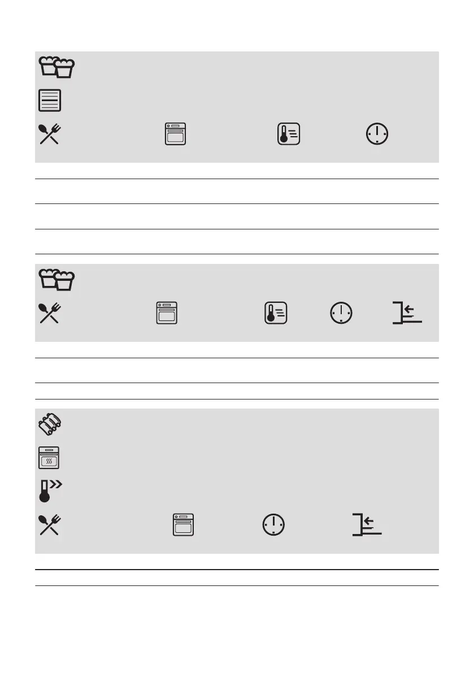Select the spoon and fork icon in bottom panel
This screenshot has height=673, width=474.
(x=50, y=525)
